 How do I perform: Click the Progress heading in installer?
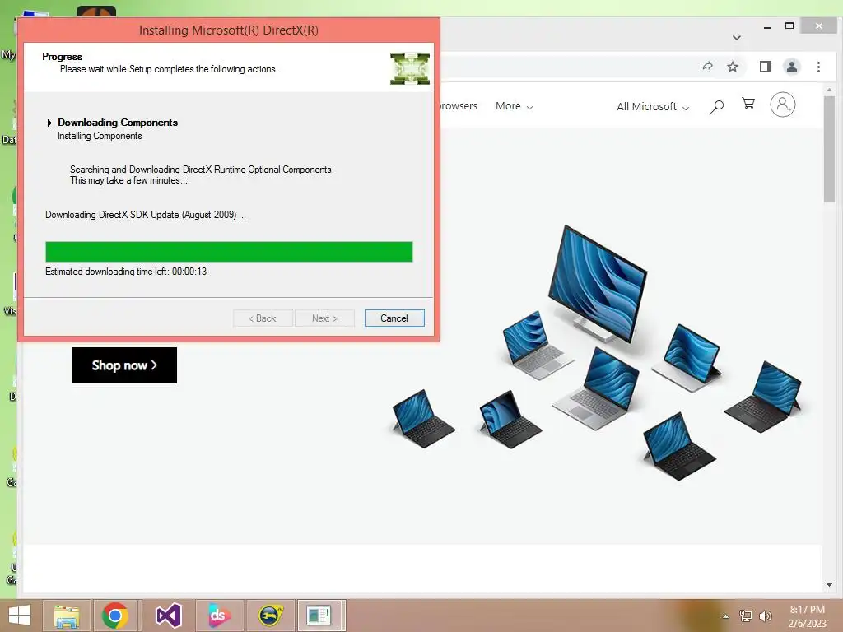63,57
